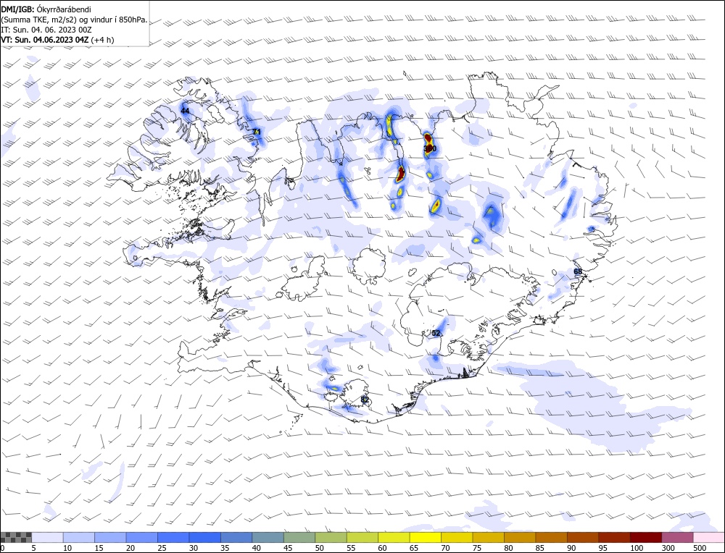725x553 pixels.
Task: Pick the 75–80 legend color segment
Action: (488, 537)
